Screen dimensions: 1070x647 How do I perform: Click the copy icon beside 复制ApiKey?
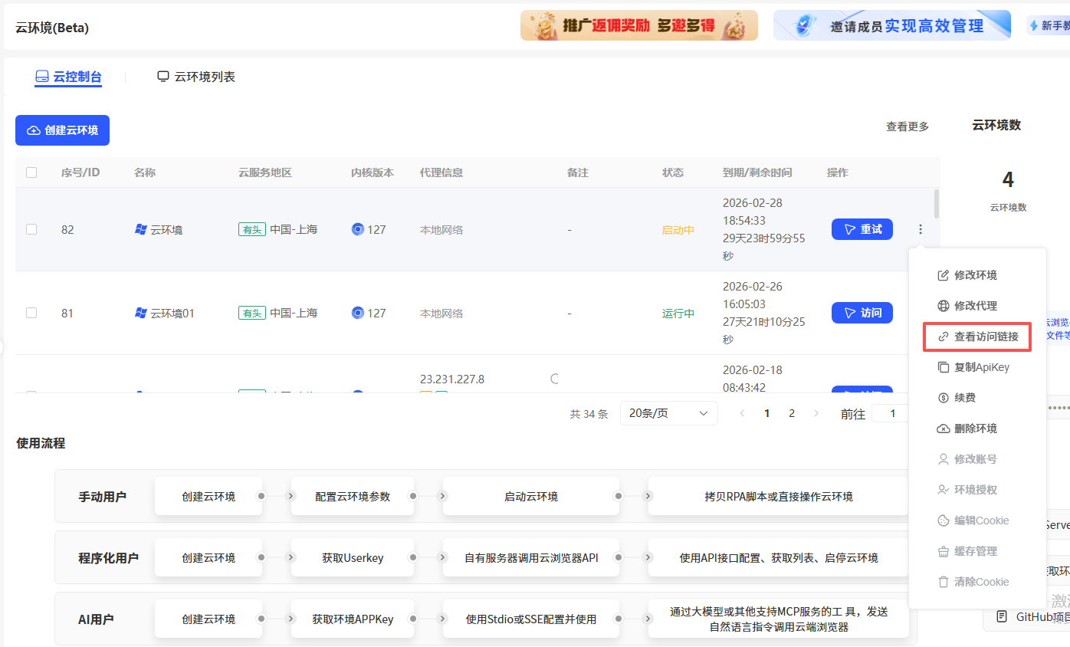coord(942,366)
